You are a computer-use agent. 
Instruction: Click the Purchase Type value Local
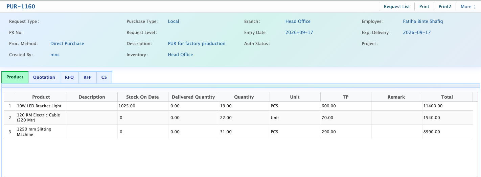pos(174,21)
